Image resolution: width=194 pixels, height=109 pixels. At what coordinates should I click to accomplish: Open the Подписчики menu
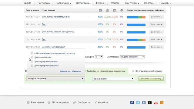click(63, 3)
